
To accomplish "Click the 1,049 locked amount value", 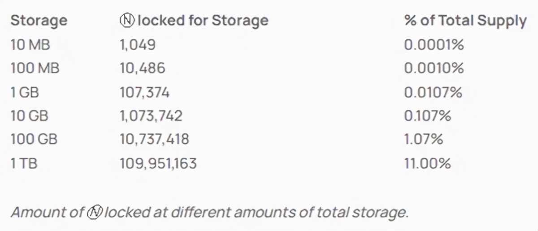I will click(138, 45).
